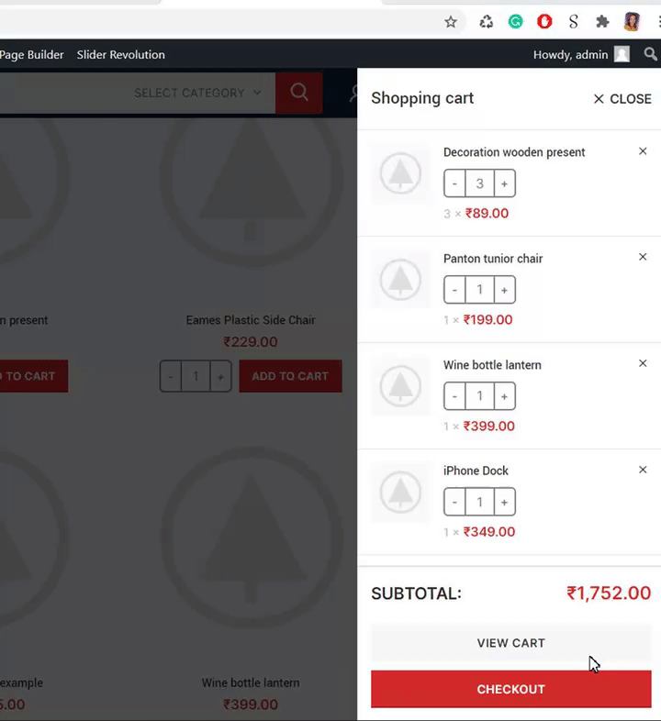Increase Panton tunior chair quantity
Screen dimensions: 661x721
pos(505,290)
